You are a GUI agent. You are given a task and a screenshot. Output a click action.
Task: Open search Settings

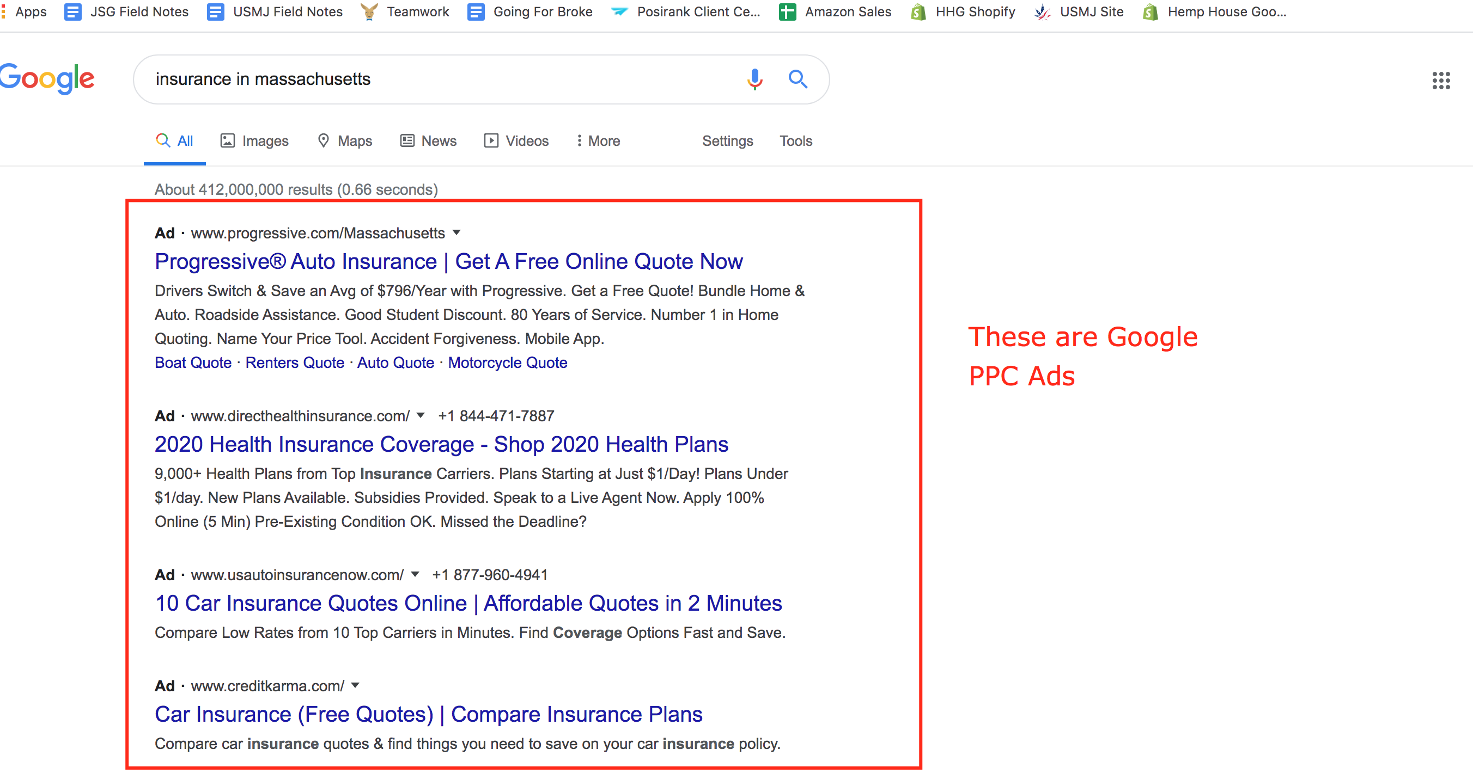727,140
